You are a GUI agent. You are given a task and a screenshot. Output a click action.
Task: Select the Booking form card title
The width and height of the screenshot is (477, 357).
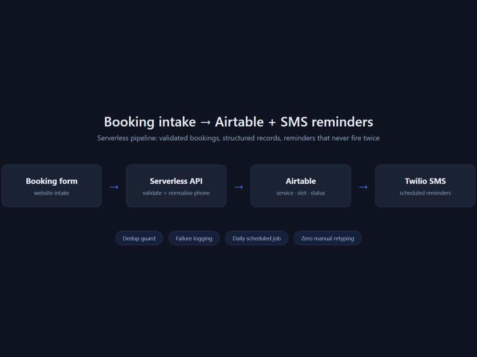(52, 181)
